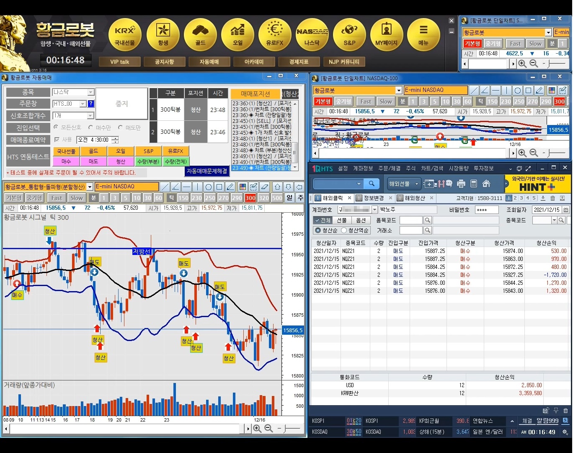
Task: Open the 주문/체결 menu in HTS
Action: 390,168
